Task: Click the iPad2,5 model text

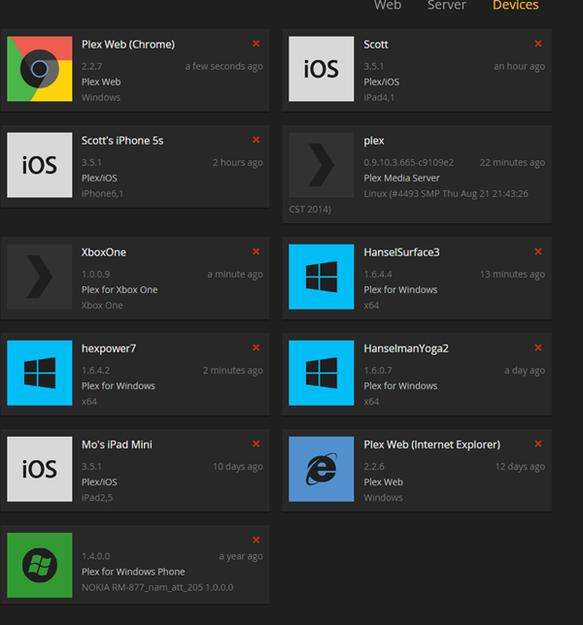Action: [x=97, y=498]
